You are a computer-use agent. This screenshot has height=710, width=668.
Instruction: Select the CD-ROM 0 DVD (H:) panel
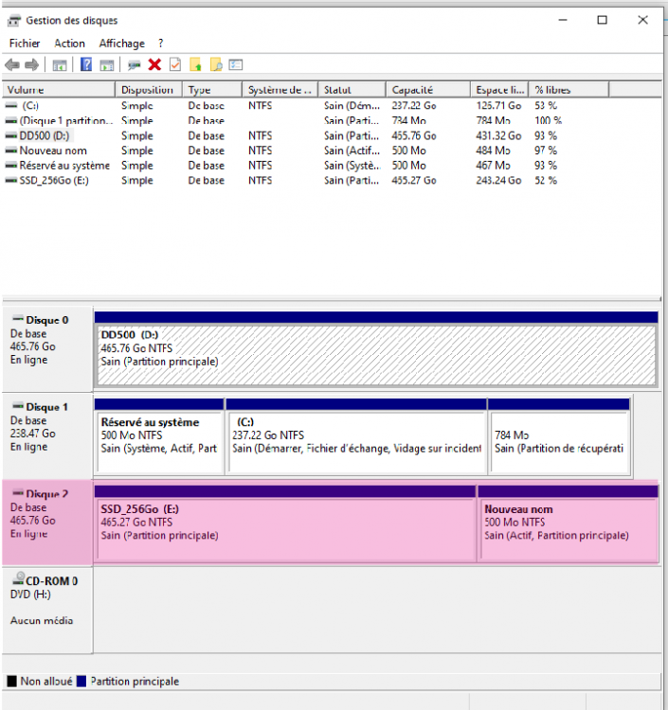point(47,610)
